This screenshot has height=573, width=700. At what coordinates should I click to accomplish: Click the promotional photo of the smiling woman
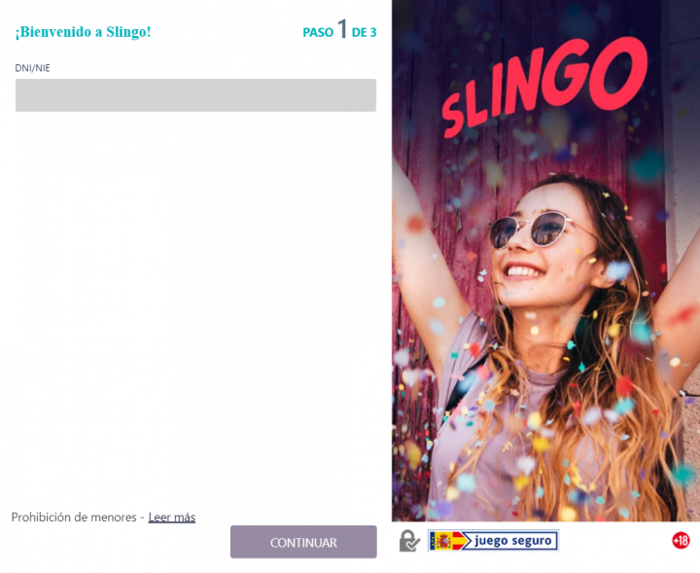(546, 261)
